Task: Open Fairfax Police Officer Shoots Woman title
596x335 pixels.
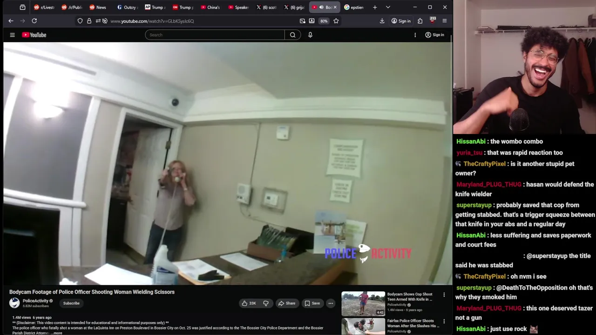Action: [x=413, y=323]
